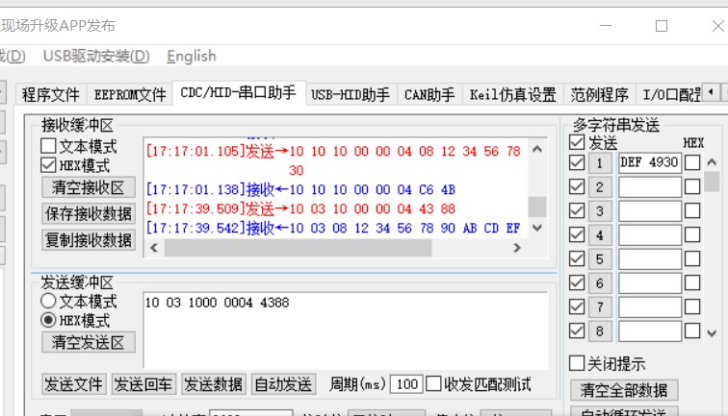Click the receive log horizontal scrollbar thumb

(299, 248)
